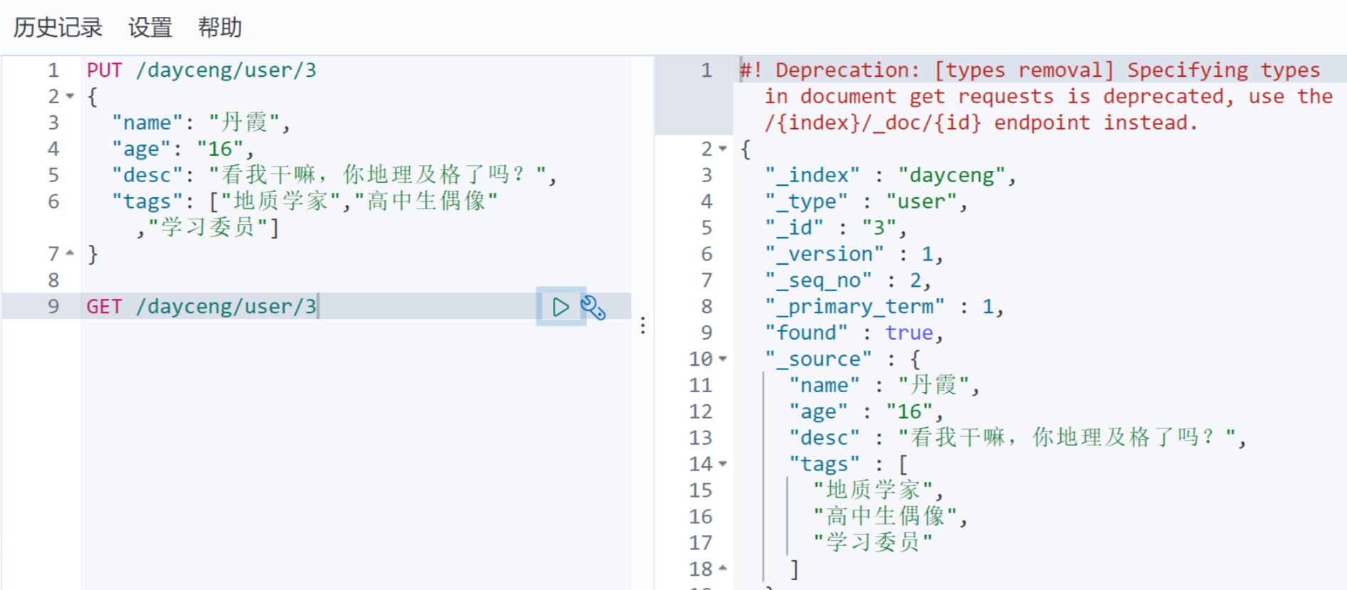This screenshot has height=590, width=1347.
Task: Click "found" : true in response
Action: pos(855,332)
